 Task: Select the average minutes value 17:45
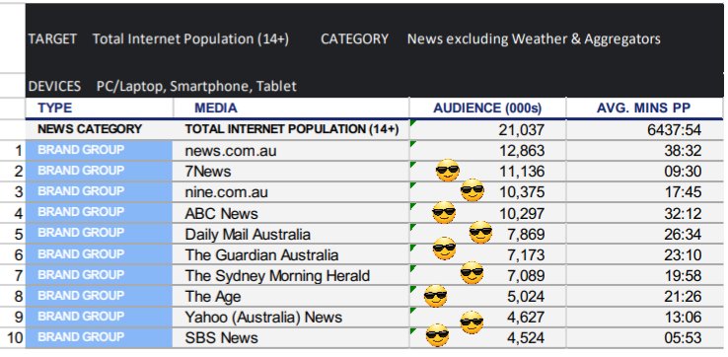(x=683, y=192)
